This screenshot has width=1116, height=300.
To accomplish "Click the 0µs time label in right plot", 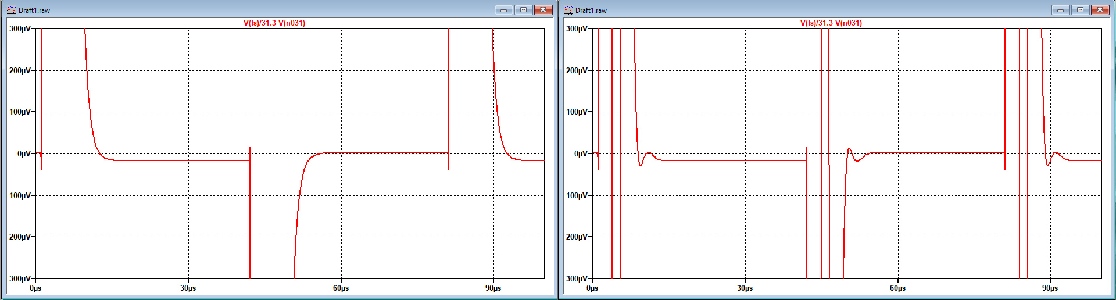I will [x=592, y=288].
